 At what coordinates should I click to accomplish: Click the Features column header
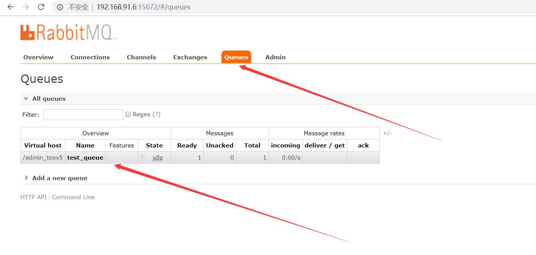point(122,145)
